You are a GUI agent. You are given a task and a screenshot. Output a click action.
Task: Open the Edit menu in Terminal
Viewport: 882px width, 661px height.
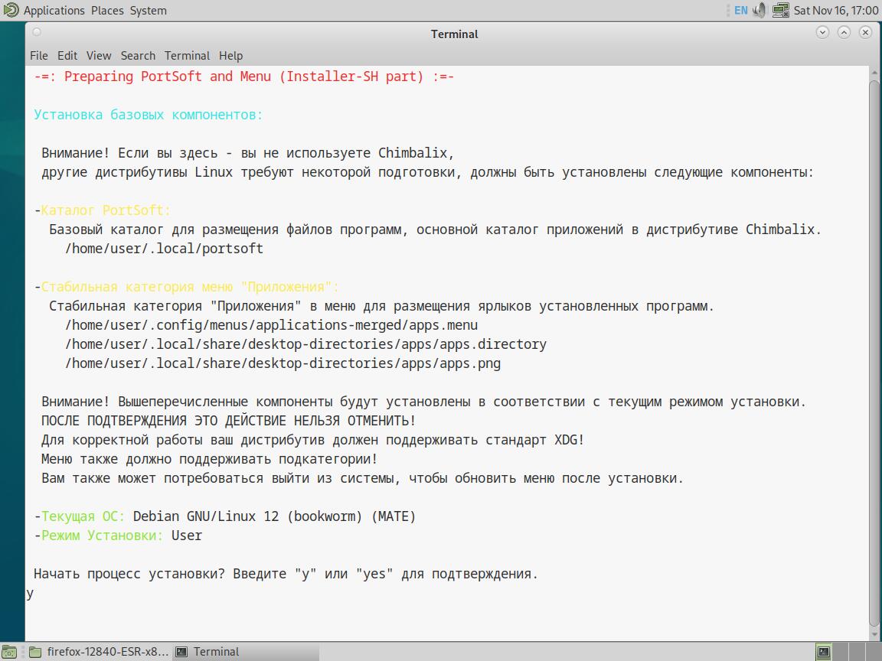coord(67,56)
